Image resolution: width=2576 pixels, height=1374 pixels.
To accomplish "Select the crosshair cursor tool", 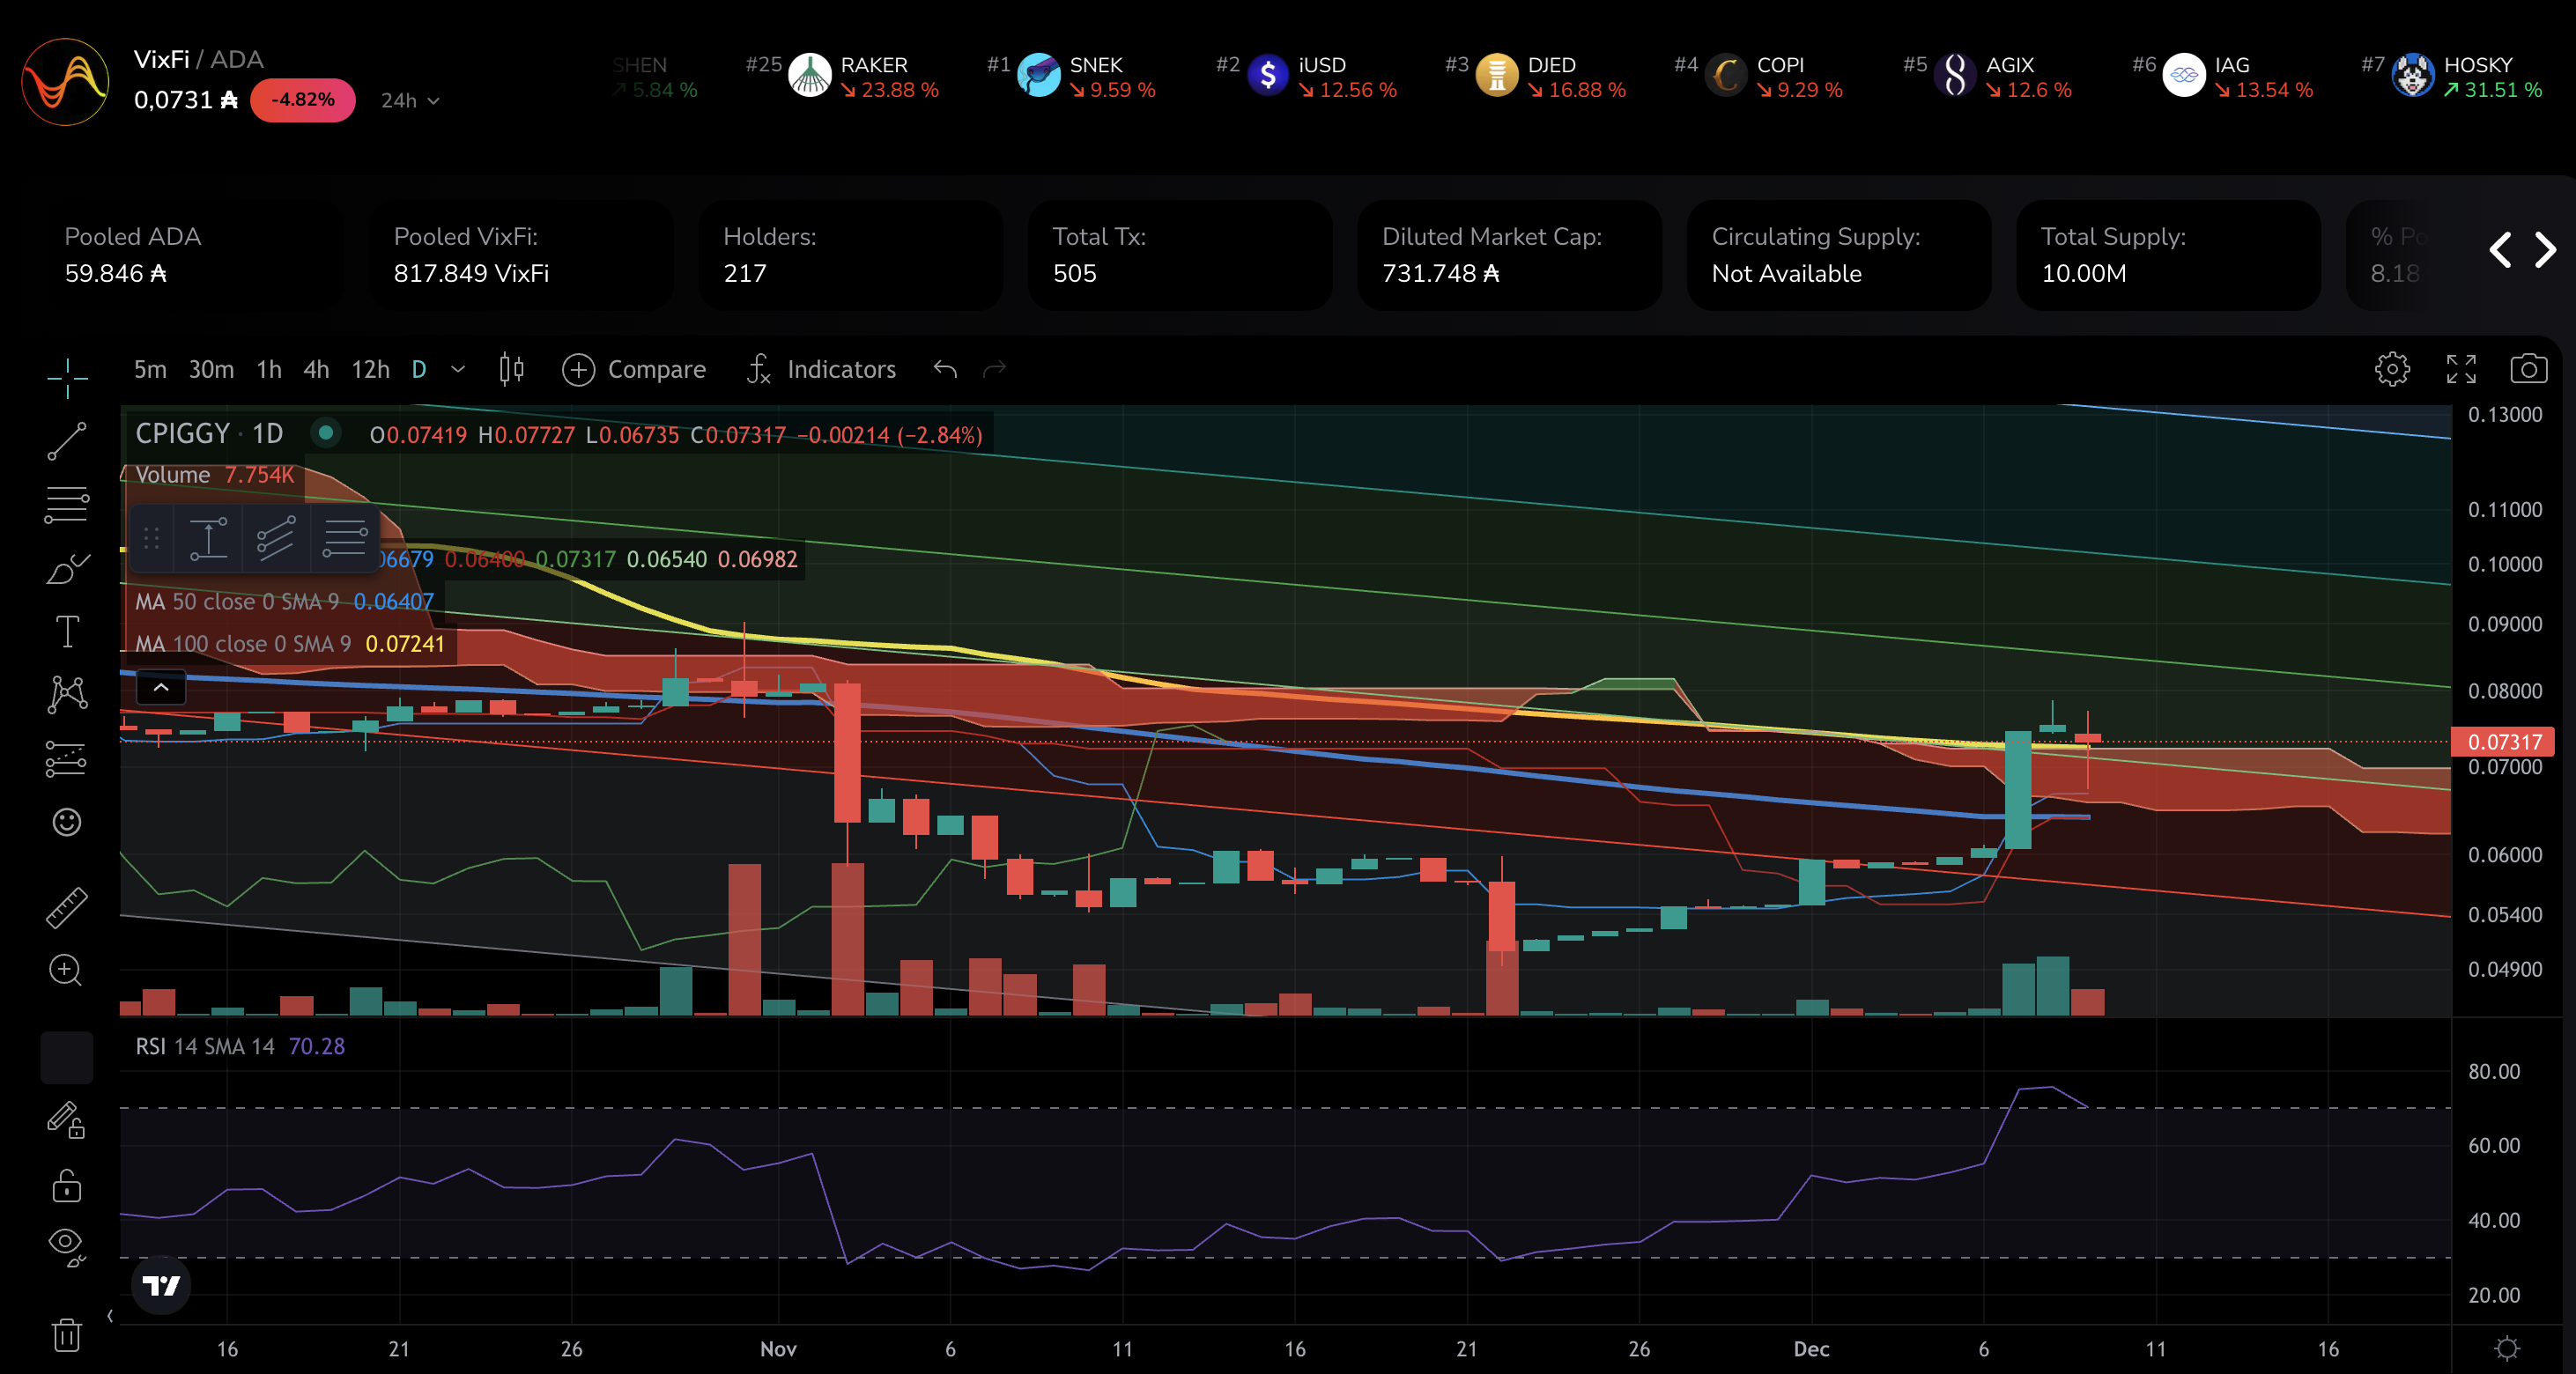I will click(67, 378).
